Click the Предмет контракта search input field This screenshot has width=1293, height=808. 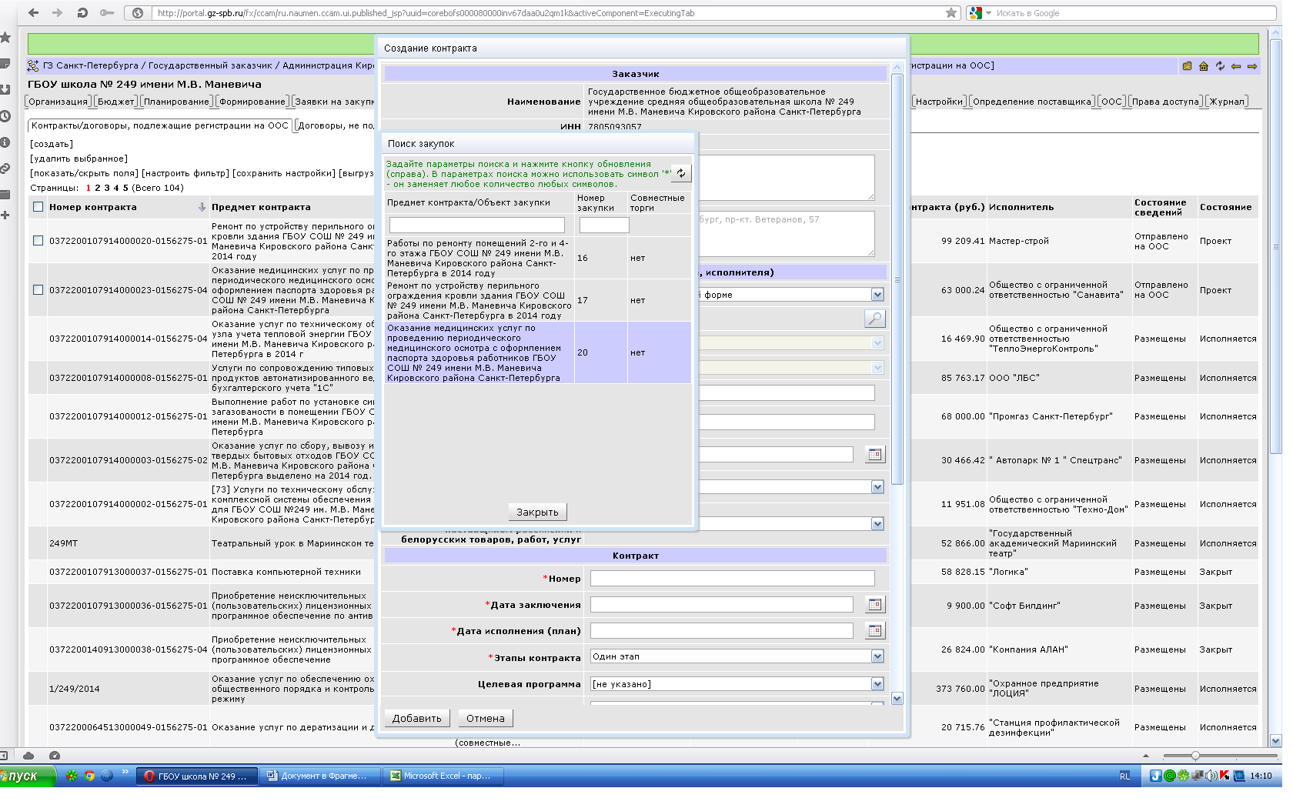coord(477,225)
